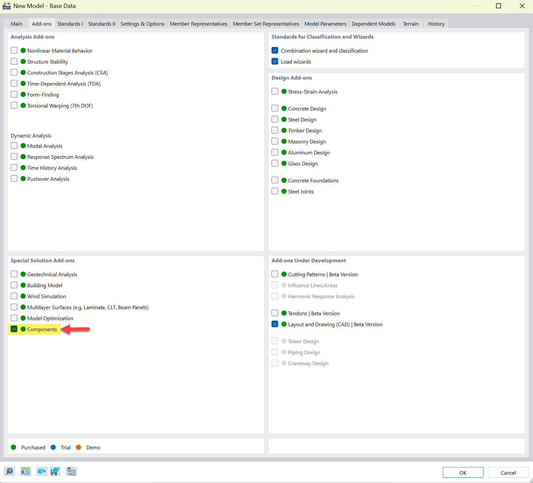Open the Standards I tab
The width and height of the screenshot is (533, 483).
click(x=70, y=24)
